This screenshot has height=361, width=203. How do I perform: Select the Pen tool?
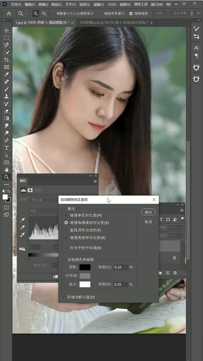[6, 140]
